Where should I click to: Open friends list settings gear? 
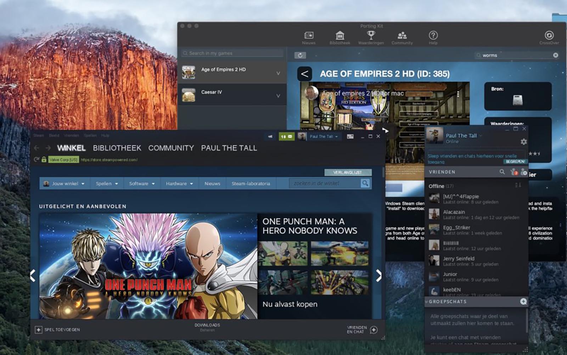coord(523,142)
